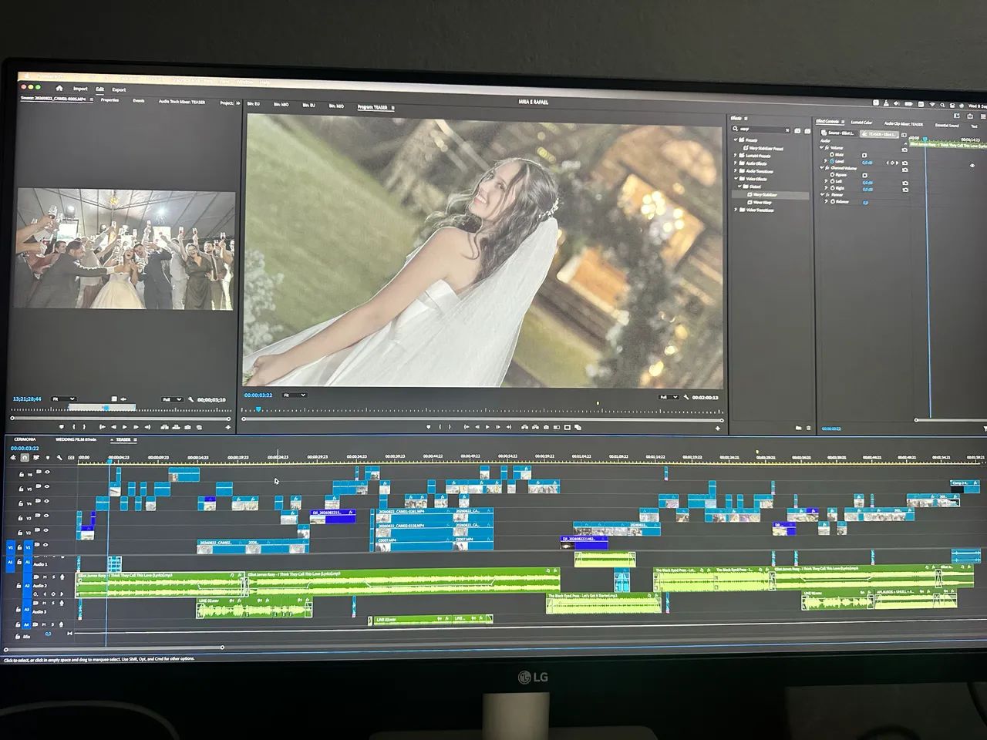This screenshot has height=740, width=987.
Task: Select Source - Elliot clip button in Effect Controls
Action: pyautogui.click(x=839, y=133)
